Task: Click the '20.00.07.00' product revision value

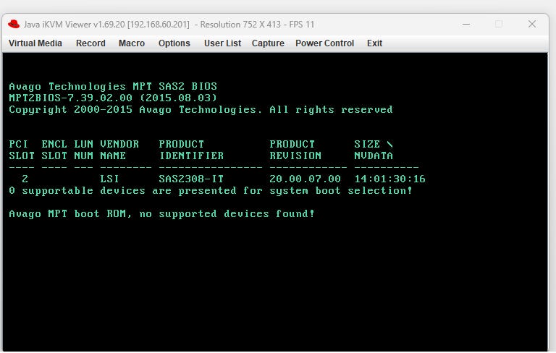Action: click(x=305, y=179)
